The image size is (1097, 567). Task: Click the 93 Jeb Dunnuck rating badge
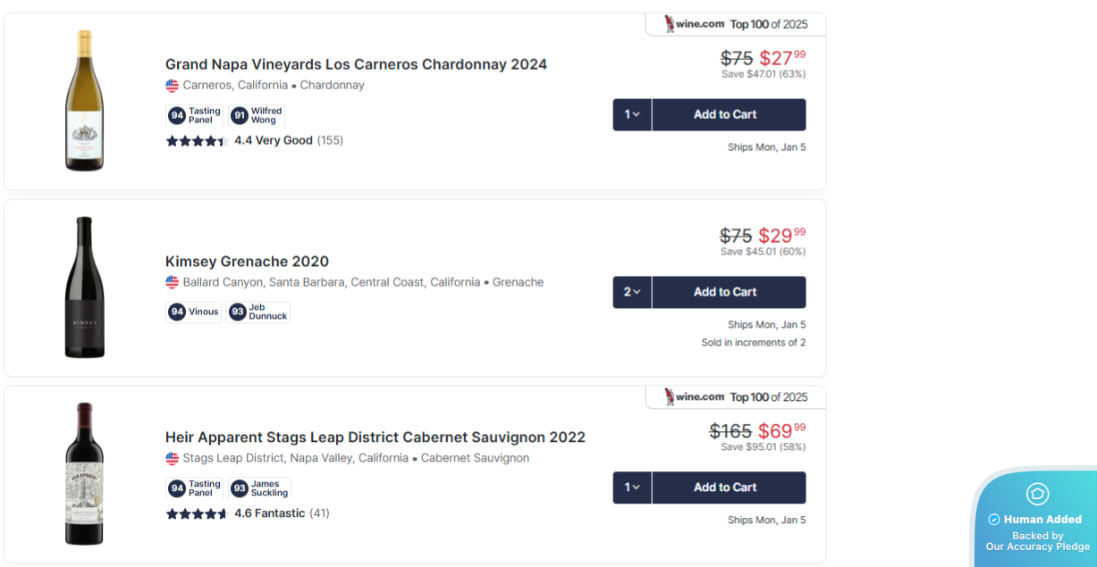pos(258,312)
